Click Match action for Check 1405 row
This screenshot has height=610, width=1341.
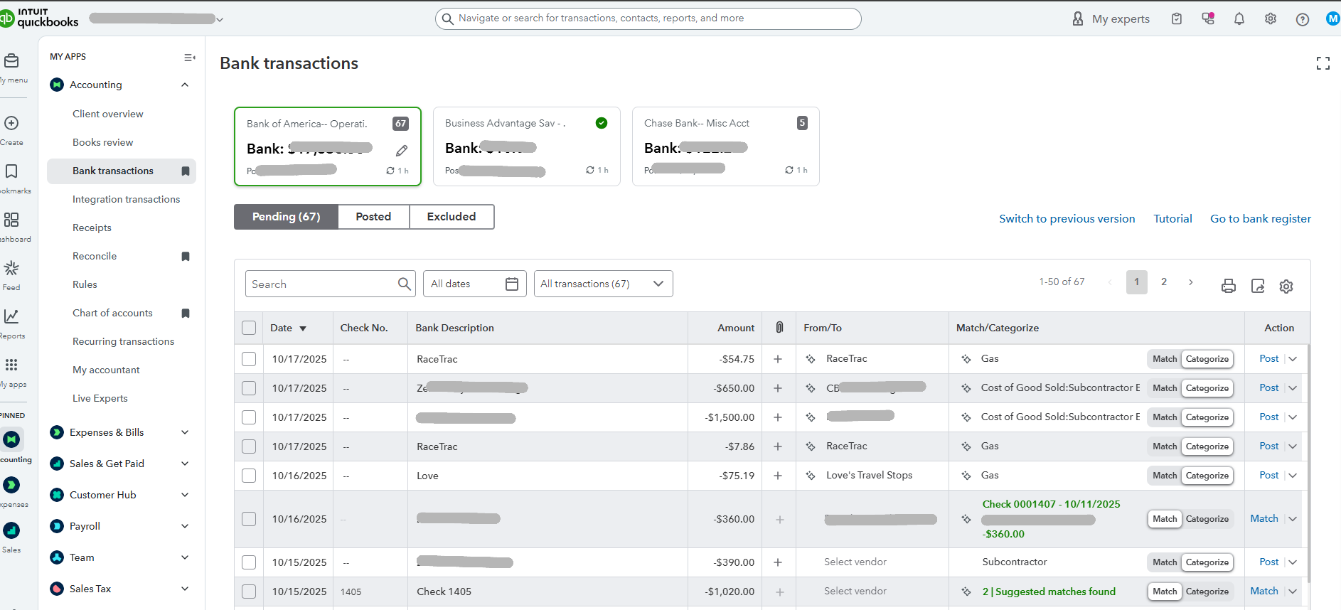pyautogui.click(x=1263, y=592)
